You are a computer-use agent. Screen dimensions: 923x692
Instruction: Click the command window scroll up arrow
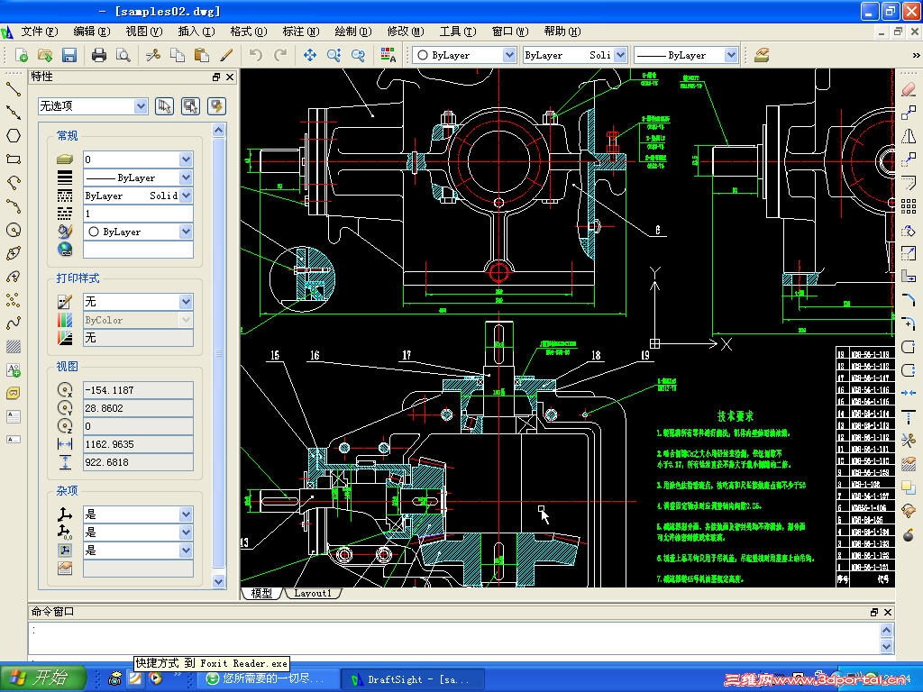(887, 630)
